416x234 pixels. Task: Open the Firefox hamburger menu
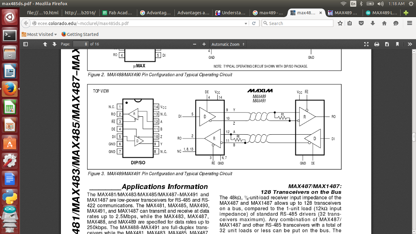[x=410, y=23]
